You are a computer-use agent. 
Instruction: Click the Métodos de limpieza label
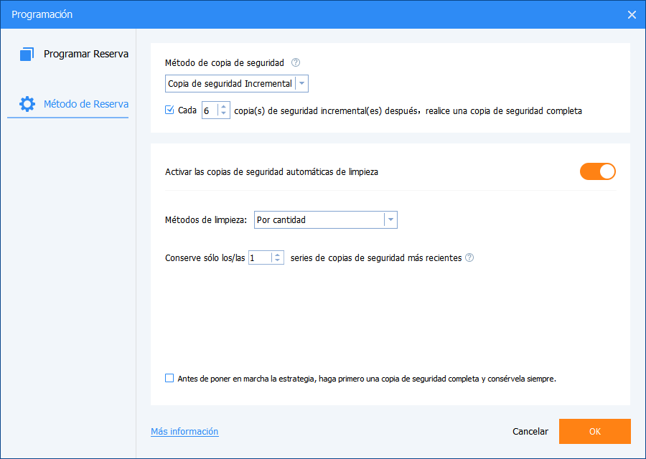206,220
